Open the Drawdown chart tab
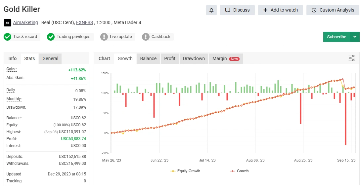 click(194, 58)
